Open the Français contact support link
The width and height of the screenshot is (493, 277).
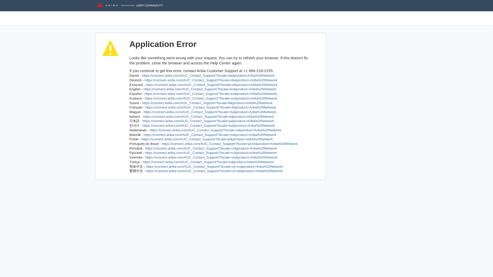(211, 107)
